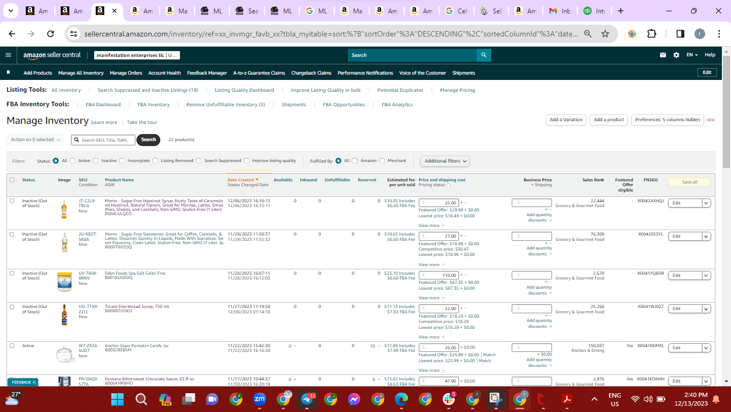Screen dimensions: 731x412
Task: Check the Eden Foods Sea Salt row checkbox
Action: coord(12,273)
